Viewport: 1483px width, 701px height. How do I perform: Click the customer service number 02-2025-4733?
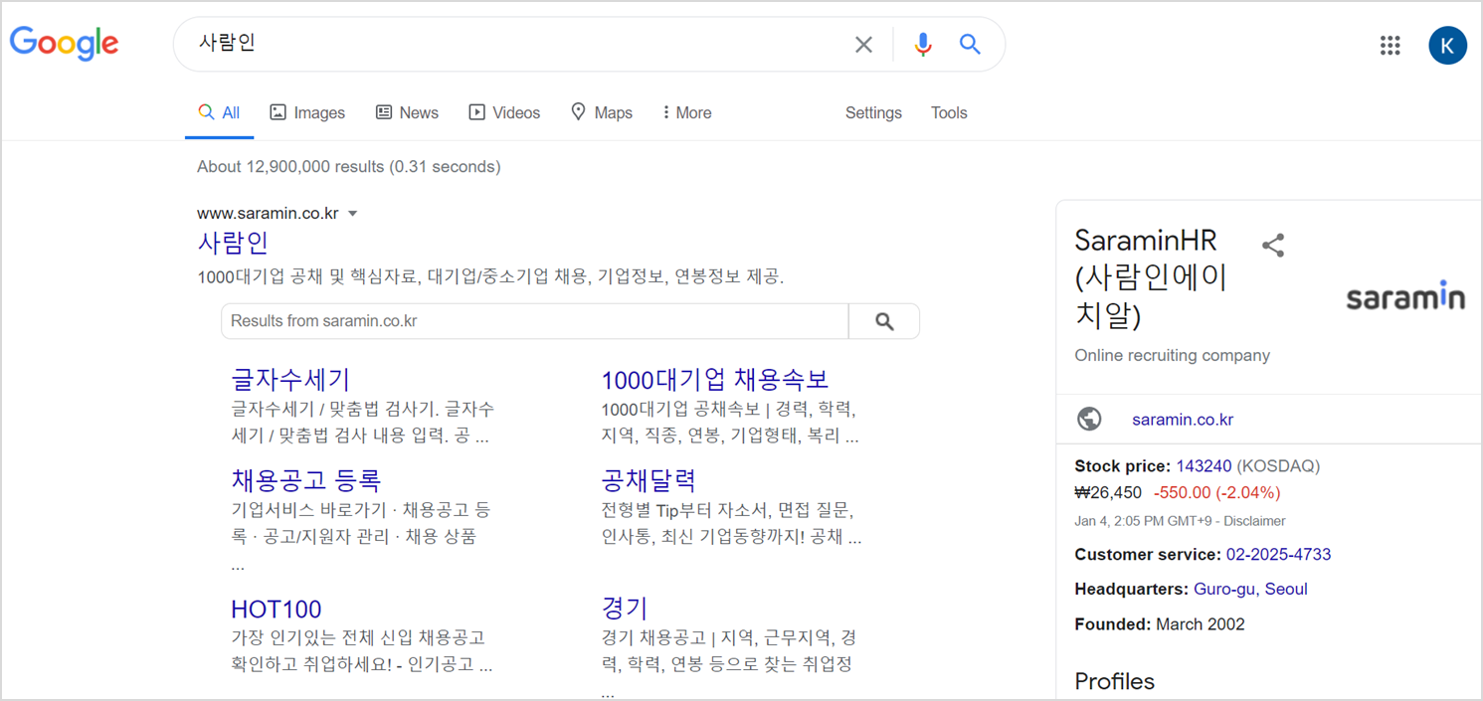coord(1278,554)
